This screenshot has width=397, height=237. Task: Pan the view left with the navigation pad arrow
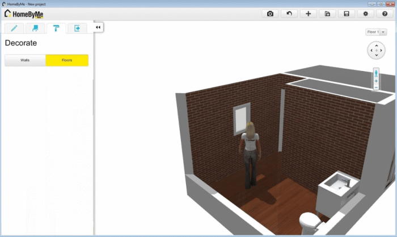371,50
